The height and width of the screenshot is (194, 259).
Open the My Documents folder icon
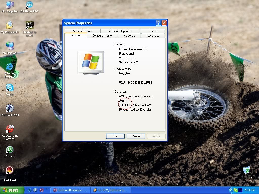pos(10,26)
